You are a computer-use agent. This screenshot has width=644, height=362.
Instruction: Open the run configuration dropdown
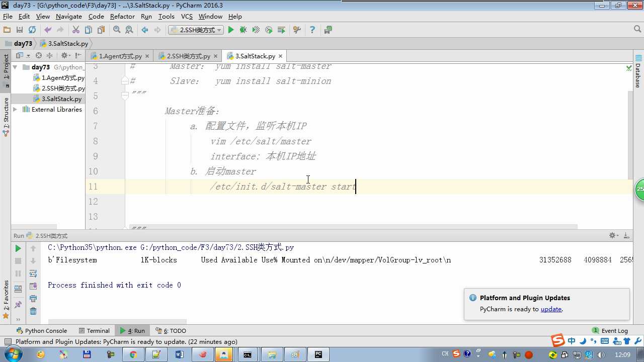click(x=196, y=30)
